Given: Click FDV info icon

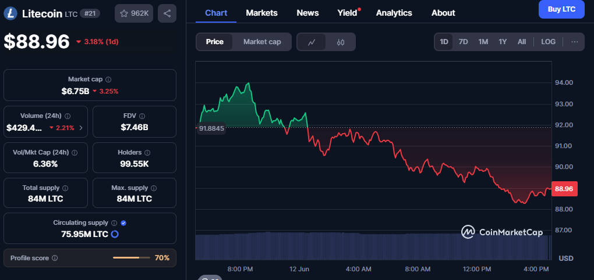Looking at the screenshot, I should (x=143, y=116).
